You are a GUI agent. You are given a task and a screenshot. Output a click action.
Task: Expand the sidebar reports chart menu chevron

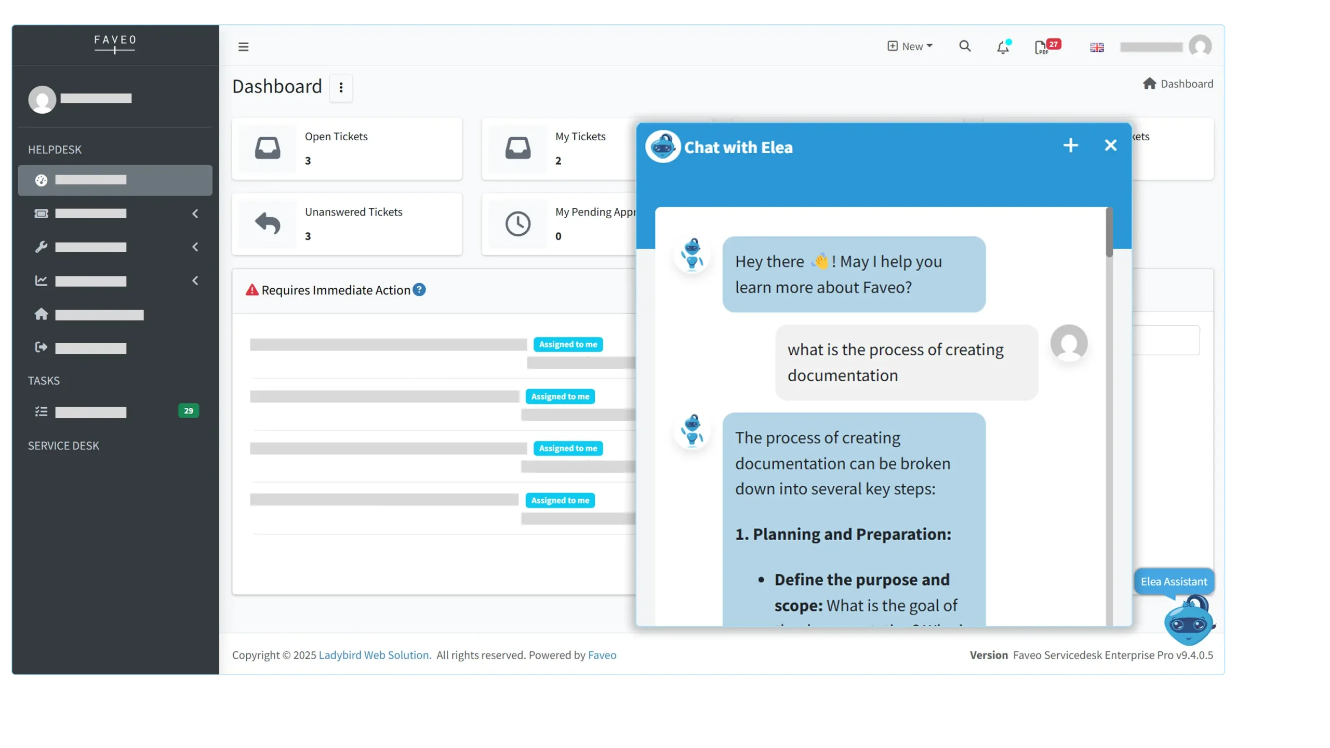[195, 281]
